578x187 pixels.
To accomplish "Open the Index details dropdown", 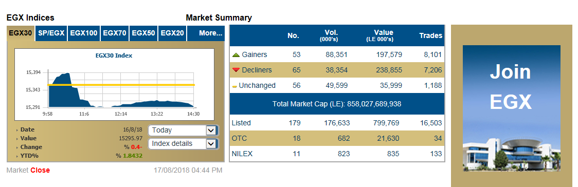I will (183, 144).
